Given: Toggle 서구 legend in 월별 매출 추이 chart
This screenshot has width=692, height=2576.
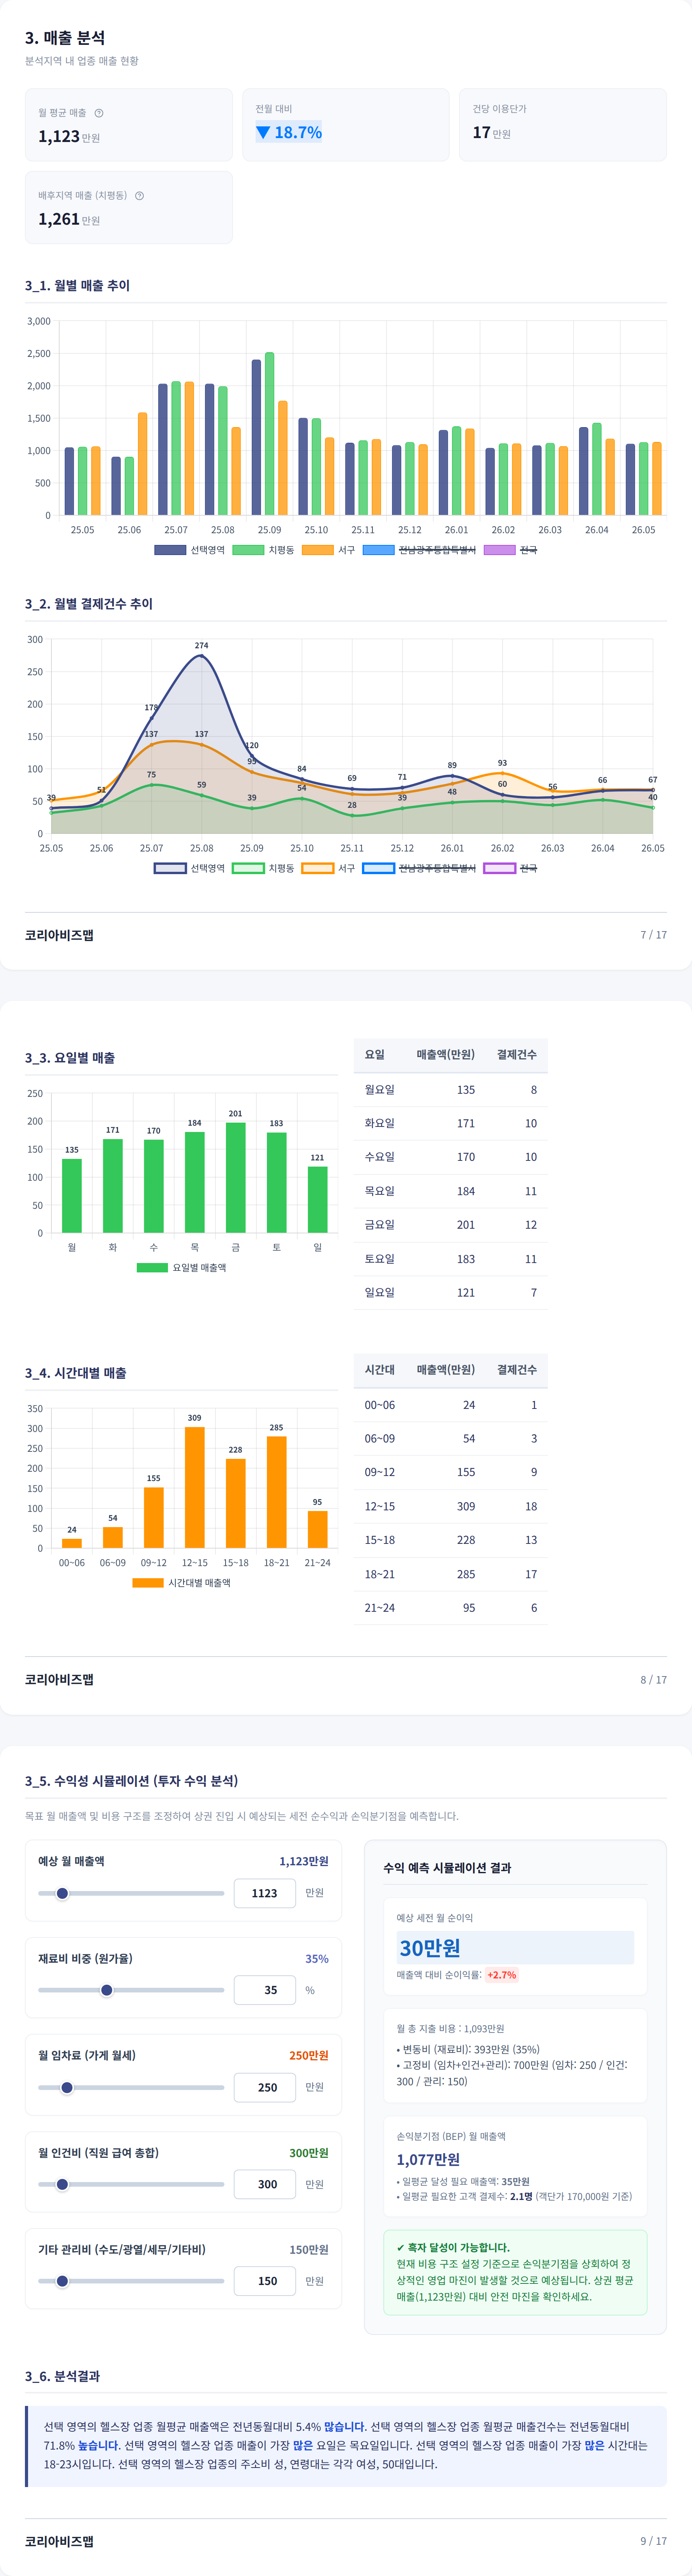Looking at the screenshot, I should tap(328, 550).
